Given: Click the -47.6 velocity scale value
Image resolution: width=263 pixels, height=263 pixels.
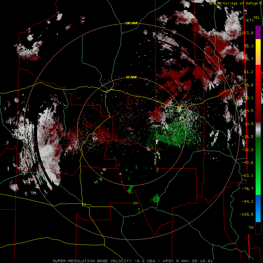Looking at the screenshot, I should pyautogui.click(x=248, y=163).
